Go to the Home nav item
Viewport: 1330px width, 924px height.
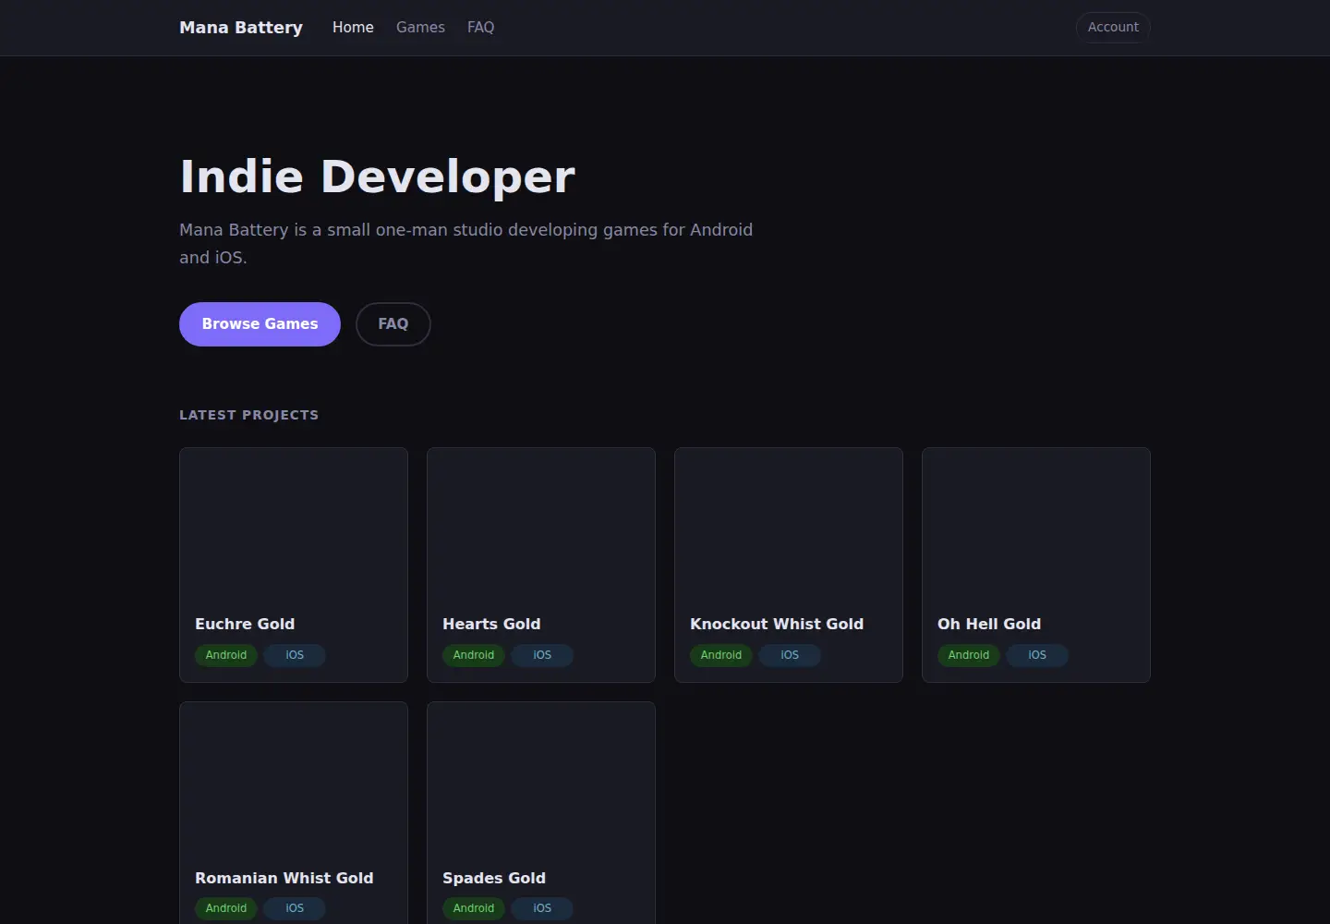pos(353,28)
